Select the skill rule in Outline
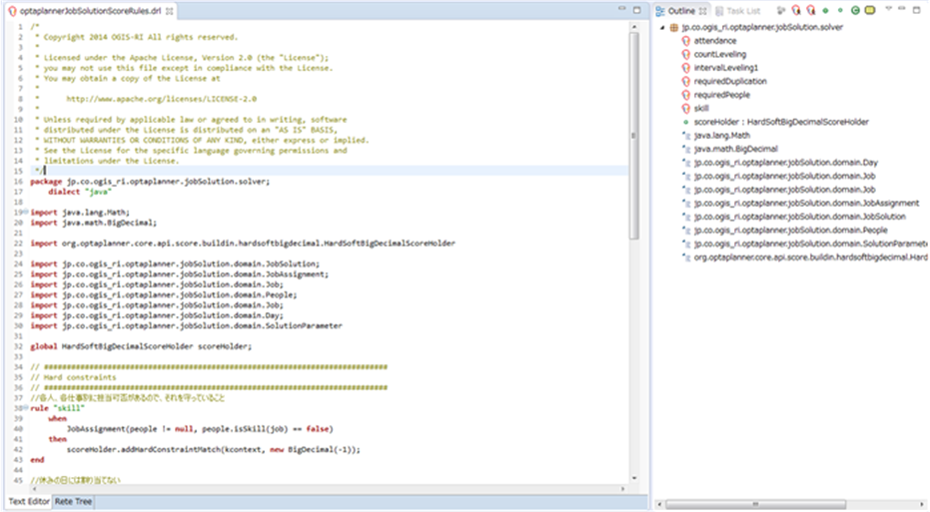 click(x=701, y=109)
